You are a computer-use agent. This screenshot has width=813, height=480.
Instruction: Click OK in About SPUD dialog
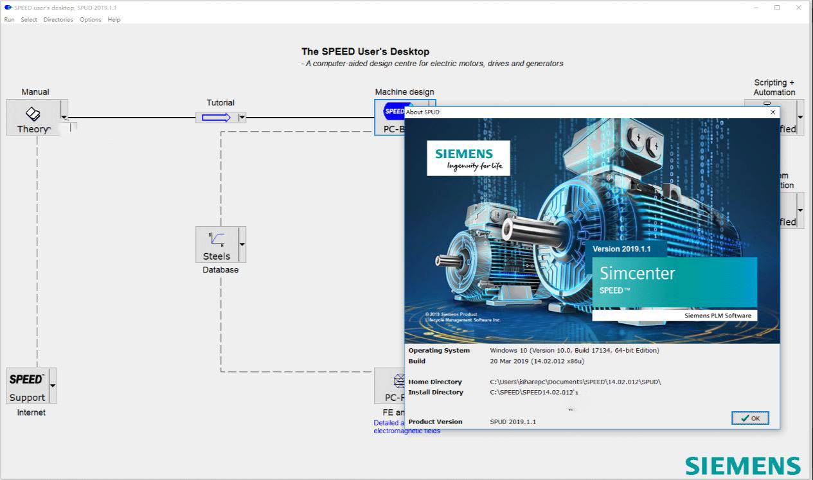coord(750,418)
